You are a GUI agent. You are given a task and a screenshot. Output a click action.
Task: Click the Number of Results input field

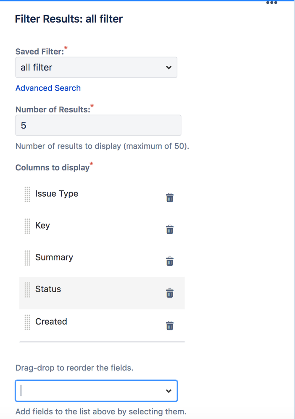coord(98,125)
